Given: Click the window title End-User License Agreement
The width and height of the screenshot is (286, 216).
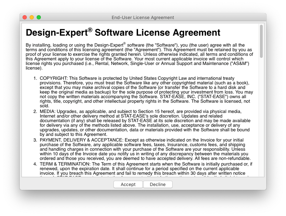Looking at the screenshot, I should (143, 18).
